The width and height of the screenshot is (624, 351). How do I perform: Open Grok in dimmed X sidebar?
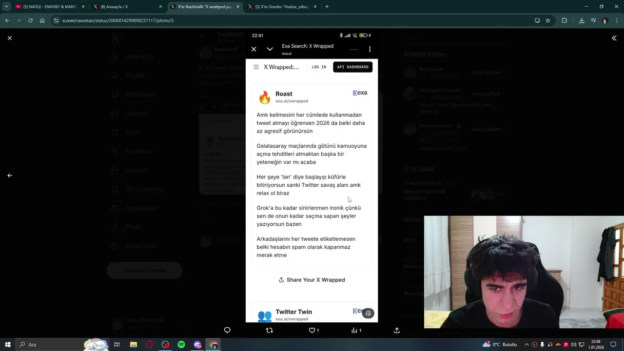126,132
